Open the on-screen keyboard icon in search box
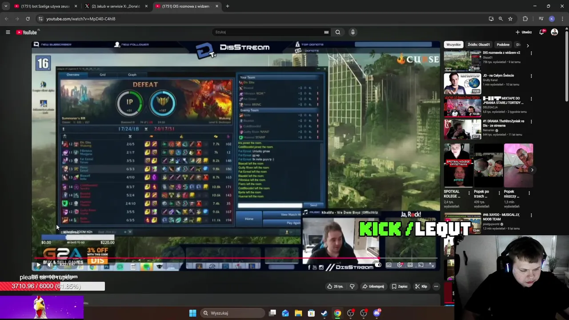 326,32
